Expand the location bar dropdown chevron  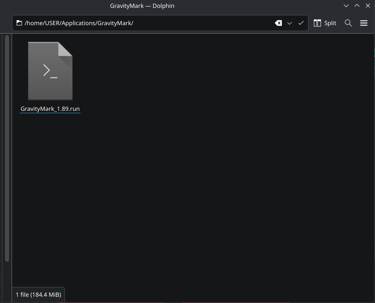point(290,23)
